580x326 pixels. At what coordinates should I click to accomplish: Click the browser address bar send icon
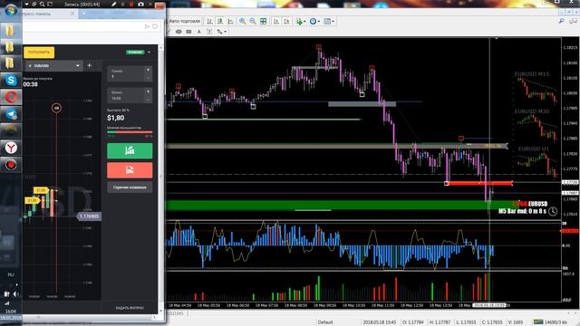click(147, 26)
